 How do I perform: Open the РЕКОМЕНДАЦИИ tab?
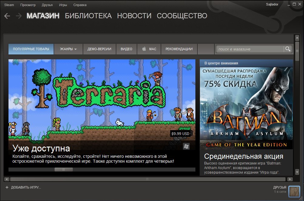(x=179, y=49)
